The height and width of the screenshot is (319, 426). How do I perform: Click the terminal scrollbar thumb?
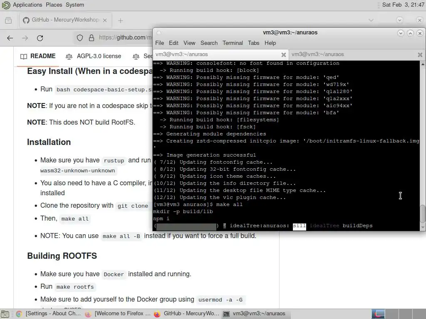coord(423,214)
